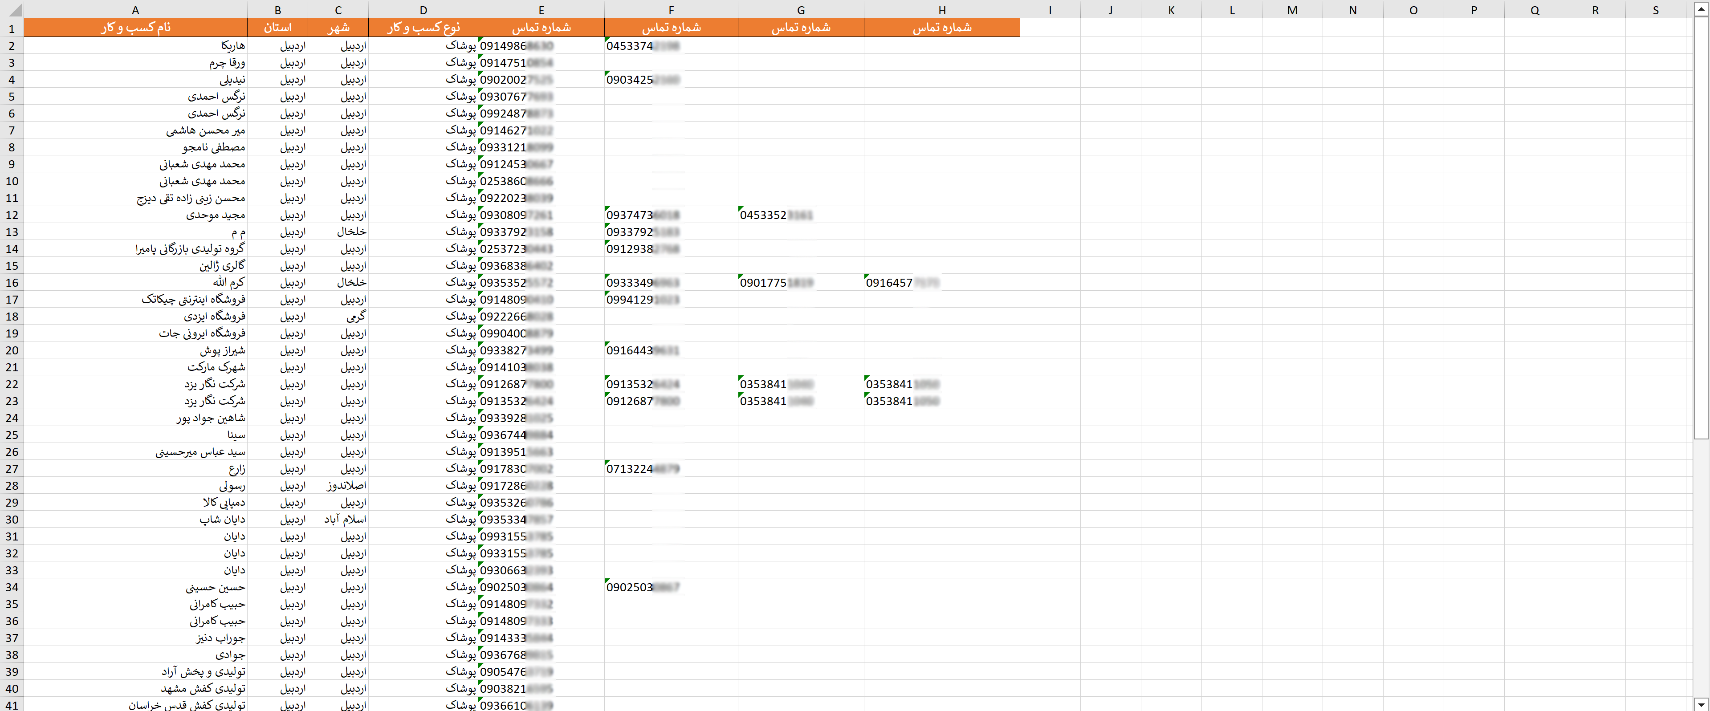Click header cell 'نوع کسب و کار'

point(423,27)
